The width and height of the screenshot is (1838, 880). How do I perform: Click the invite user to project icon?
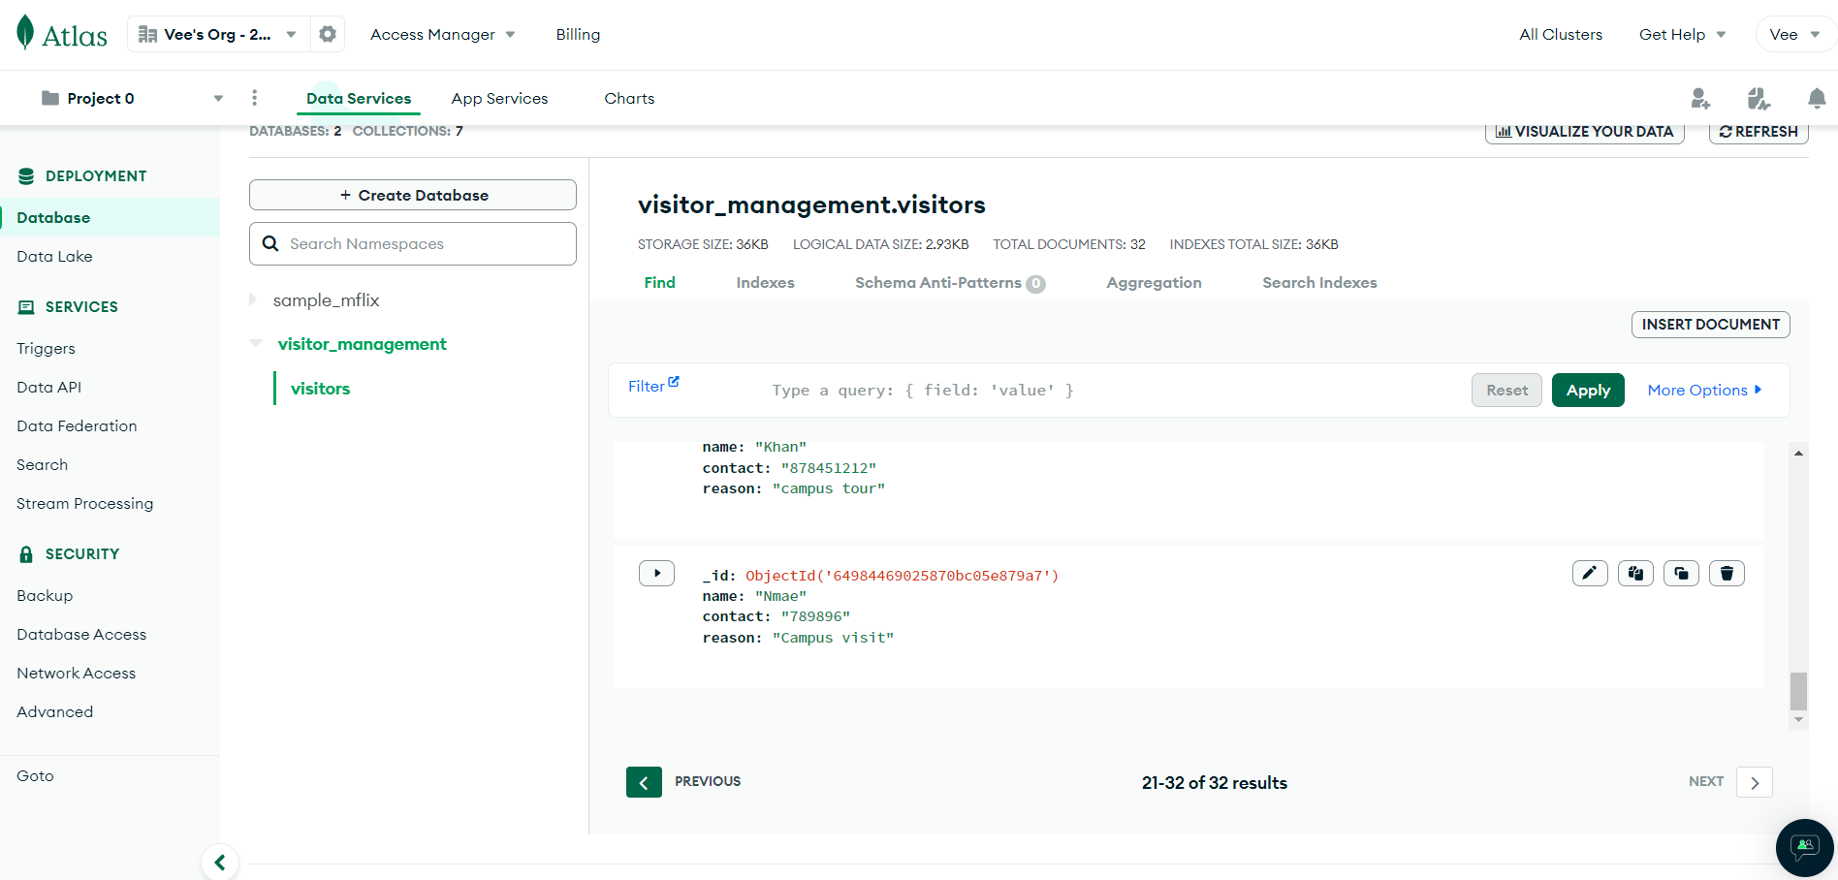(1700, 98)
